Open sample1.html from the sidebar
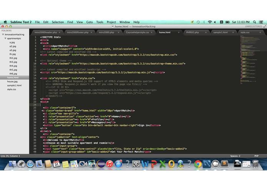The image size is (267, 190). [14, 85]
